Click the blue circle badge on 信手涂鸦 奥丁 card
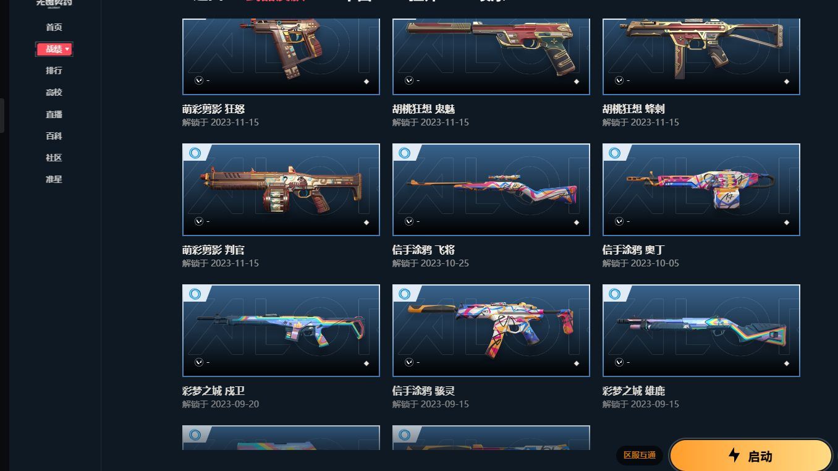The height and width of the screenshot is (471, 838). [x=615, y=153]
